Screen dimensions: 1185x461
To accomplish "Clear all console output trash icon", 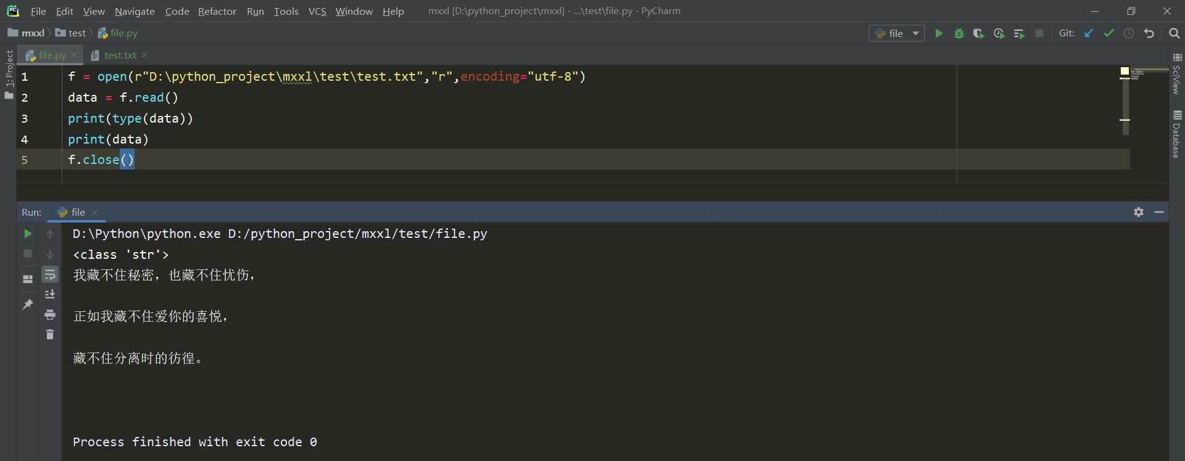I will pyautogui.click(x=50, y=334).
